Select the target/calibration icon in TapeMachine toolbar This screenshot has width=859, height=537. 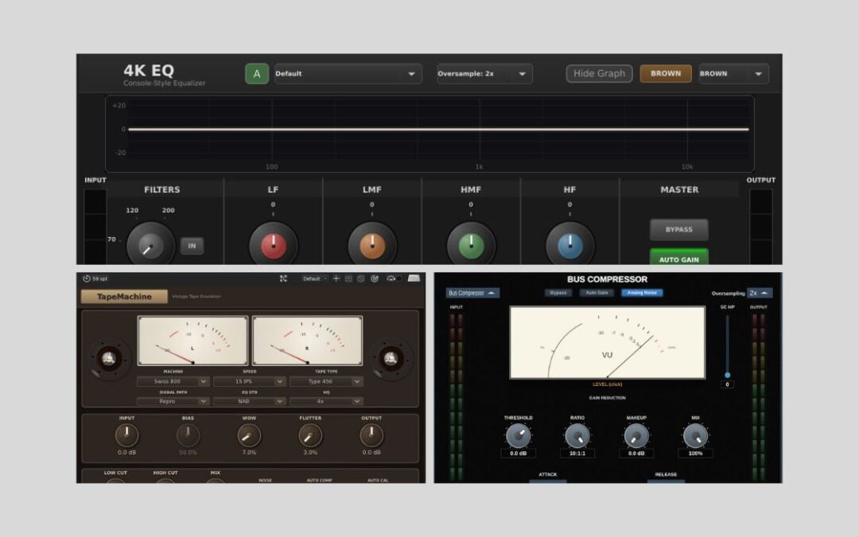coord(374,278)
